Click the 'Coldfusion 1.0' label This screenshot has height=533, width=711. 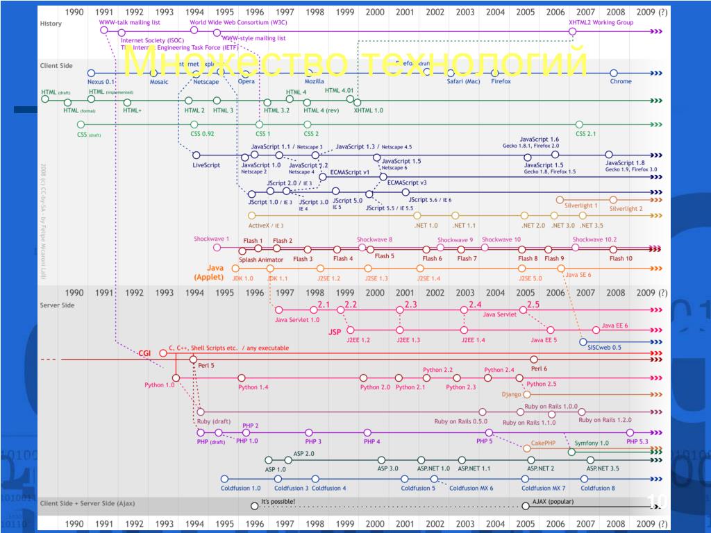(x=241, y=488)
